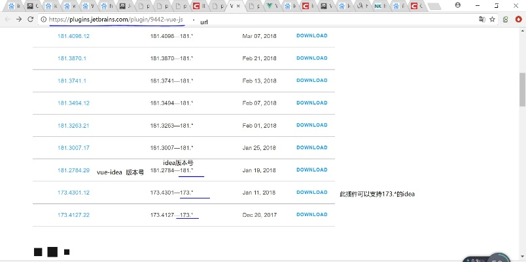The image size is (526, 262).
Task: Download the Feb 07, 2018 release
Action: tap(312, 103)
